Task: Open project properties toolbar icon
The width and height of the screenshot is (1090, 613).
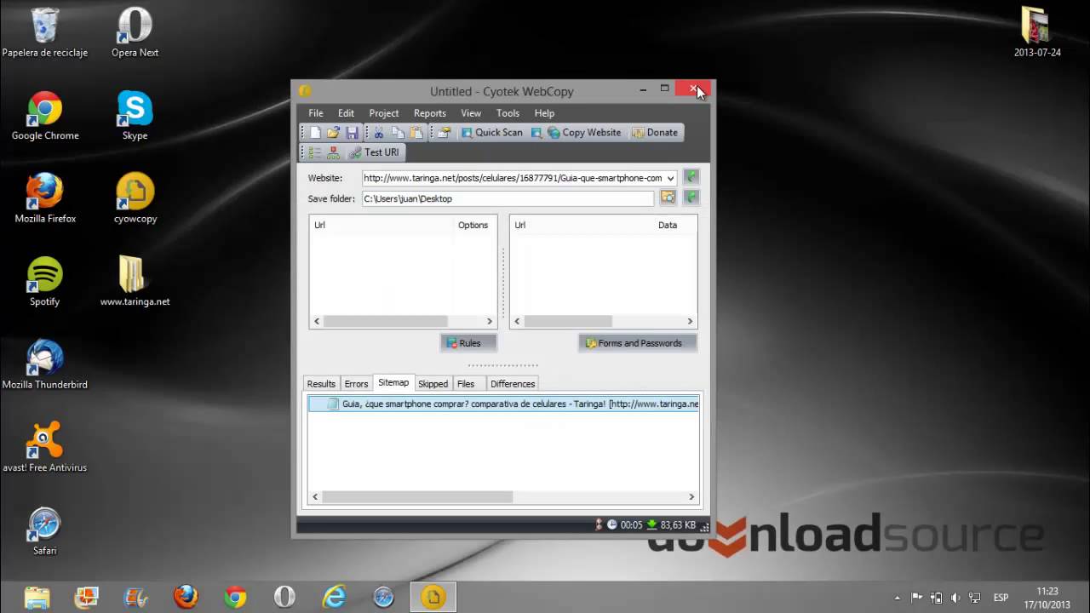Action: coord(444,133)
